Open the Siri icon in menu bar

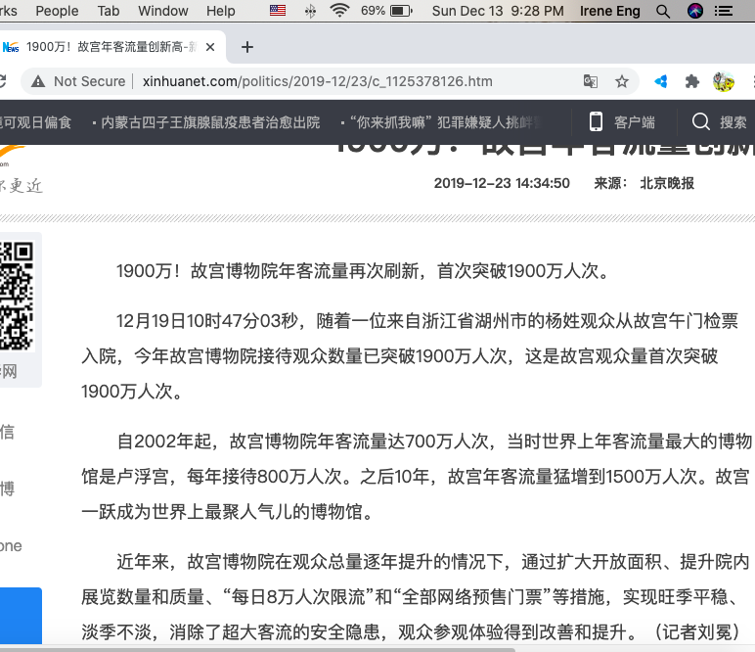[695, 11]
